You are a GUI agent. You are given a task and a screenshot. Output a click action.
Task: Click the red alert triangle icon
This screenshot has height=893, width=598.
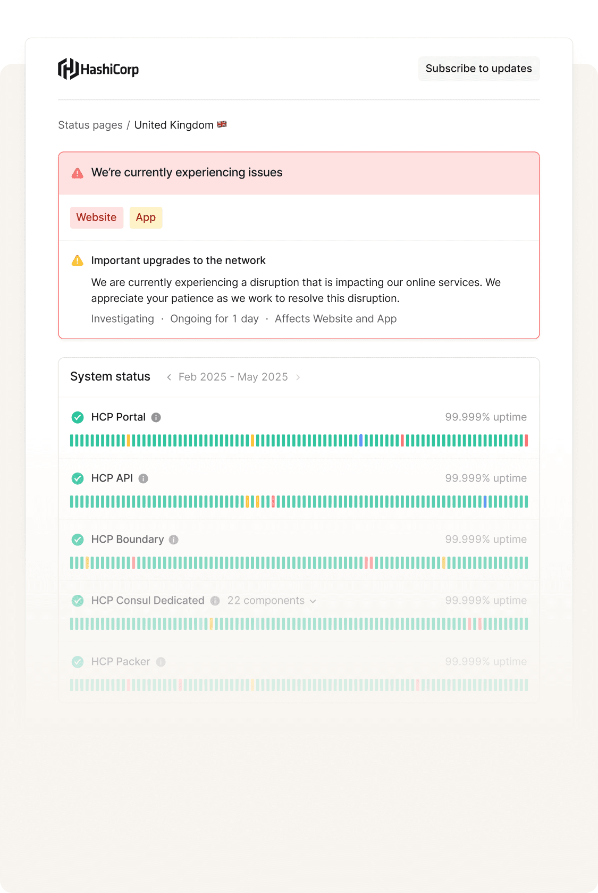[x=78, y=172]
